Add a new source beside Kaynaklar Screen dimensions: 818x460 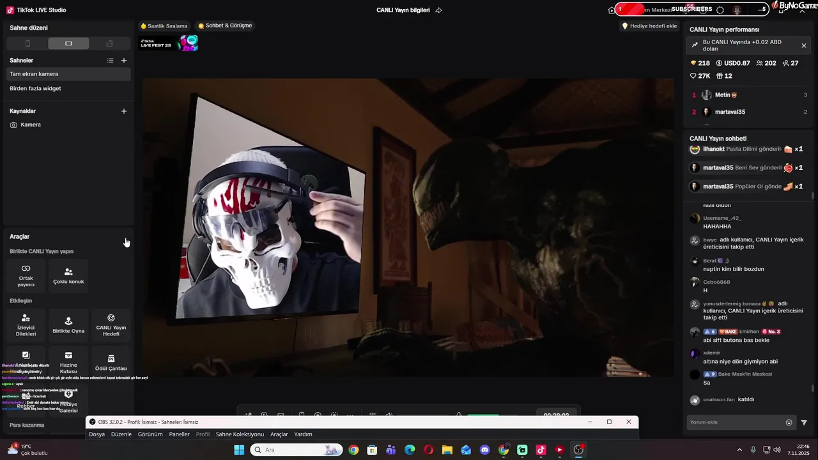click(x=124, y=111)
